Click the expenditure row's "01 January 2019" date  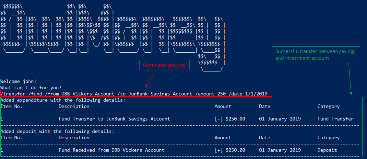pos(280,119)
